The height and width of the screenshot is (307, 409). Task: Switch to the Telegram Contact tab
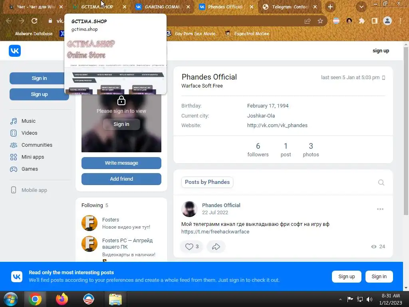(x=290, y=7)
